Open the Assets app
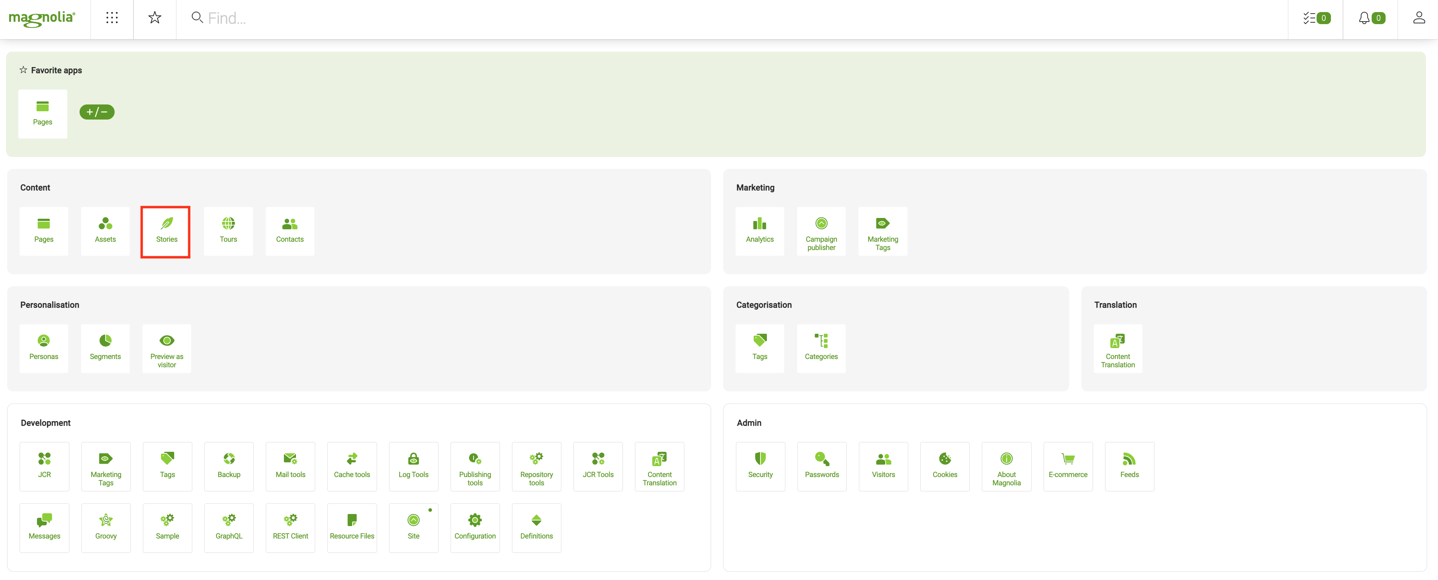Viewport: 1438px width, 580px height. [105, 231]
